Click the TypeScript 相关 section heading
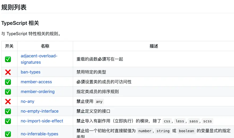Image resolution: width=234 pixels, height=138 pixels. pos(20,23)
